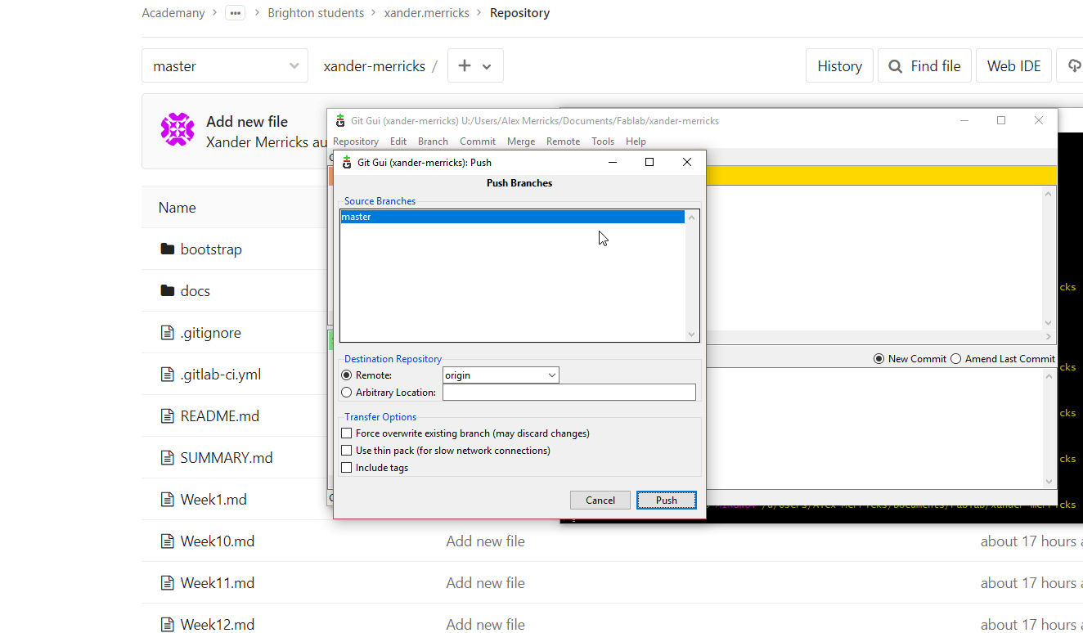Enable Force overwrite existing branch
Viewport: 1083px width, 633px height.
347,433
